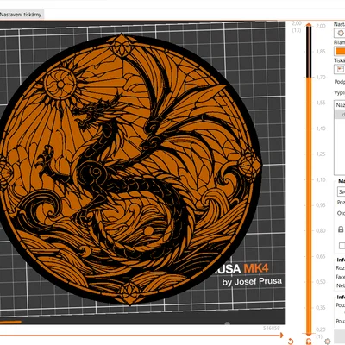Grab the bottom thumb of the layer slider
The height and width of the screenshot is (345, 345).
click(309, 334)
